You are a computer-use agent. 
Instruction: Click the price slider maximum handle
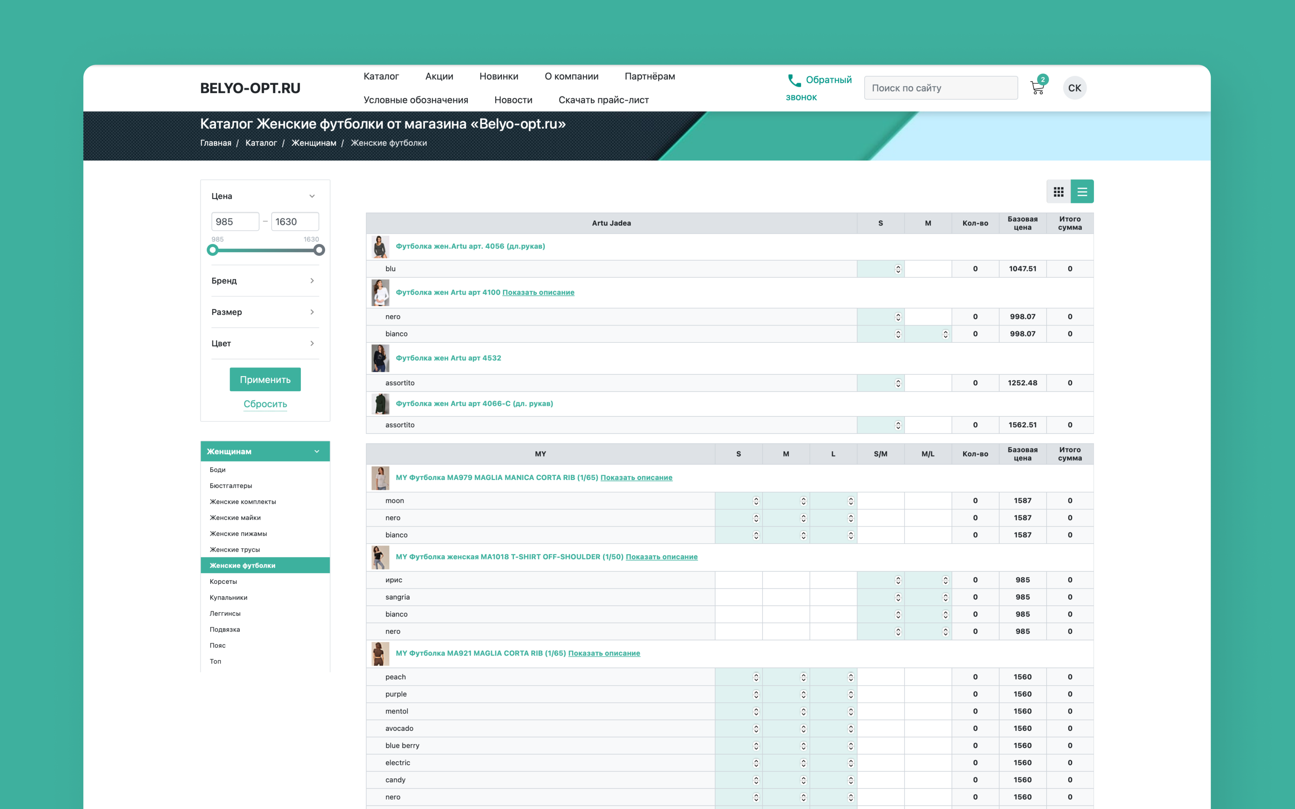[319, 250]
